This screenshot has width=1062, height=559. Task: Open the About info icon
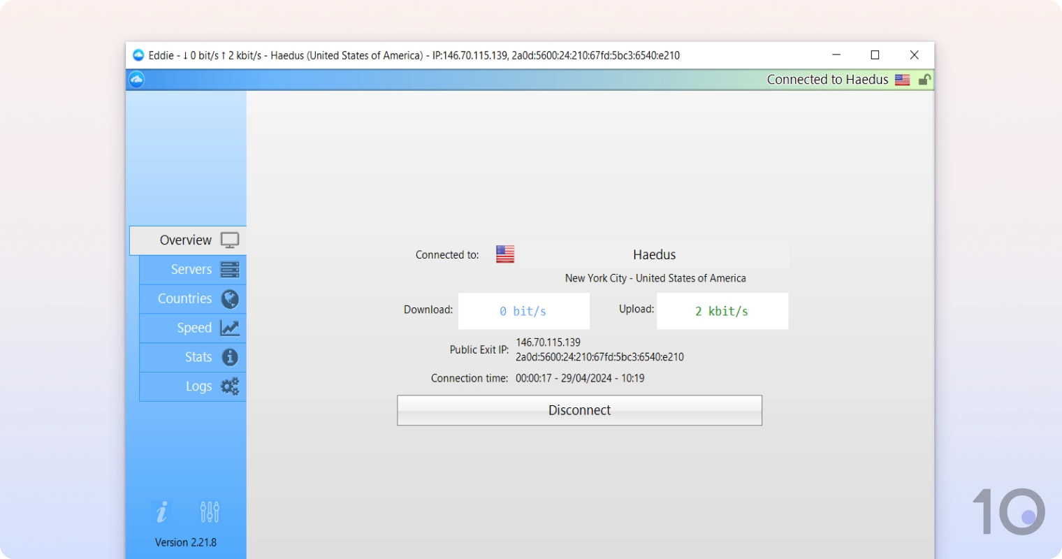(x=162, y=511)
